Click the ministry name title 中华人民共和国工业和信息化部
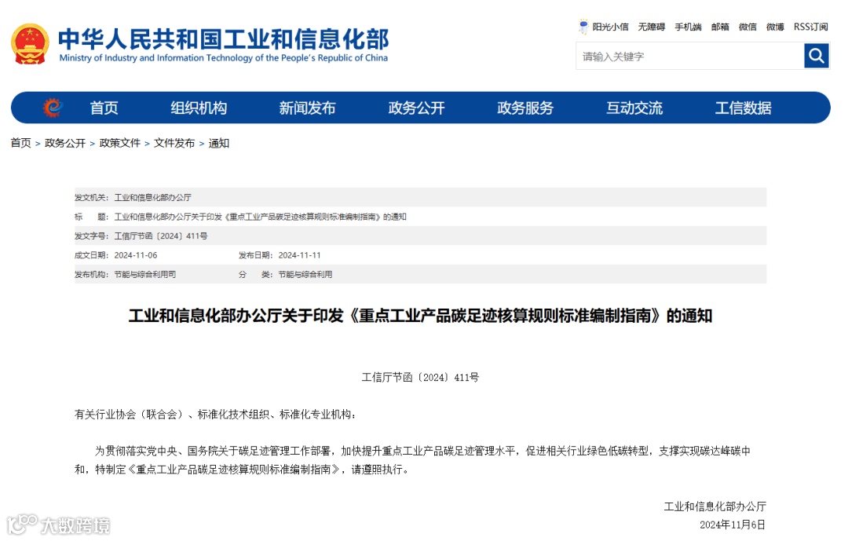Screen dimensions: 848x541 223,38
